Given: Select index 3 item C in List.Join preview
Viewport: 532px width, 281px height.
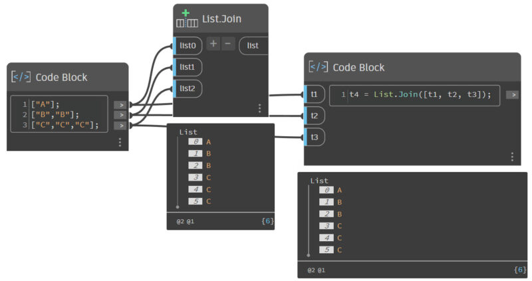Looking at the screenshot, I should tap(200, 177).
